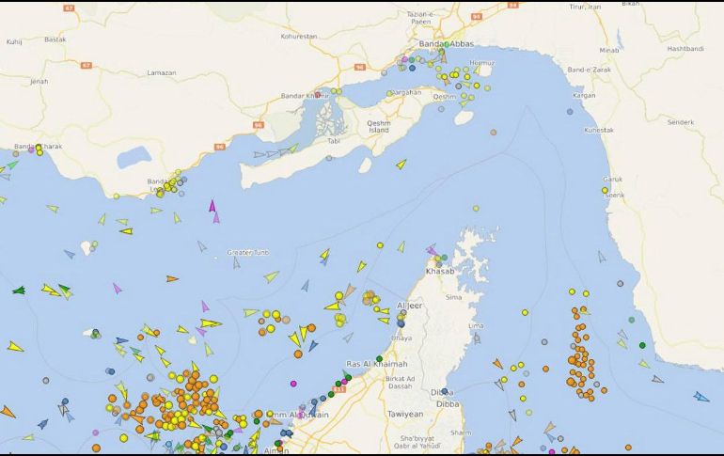This screenshot has width=724, height=456.
Task: Click the large yellow ship arrow at the left edge
Action: pyautogui.click(x=15, y=347)
